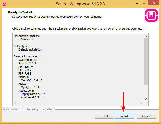Close the setup window

click(154, 3)
